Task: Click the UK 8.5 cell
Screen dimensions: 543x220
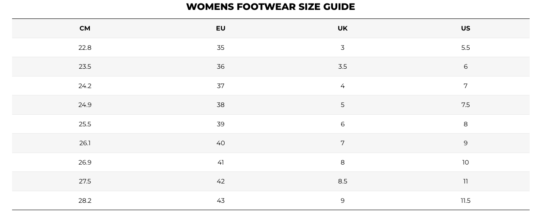Action: tap(342, 181)
